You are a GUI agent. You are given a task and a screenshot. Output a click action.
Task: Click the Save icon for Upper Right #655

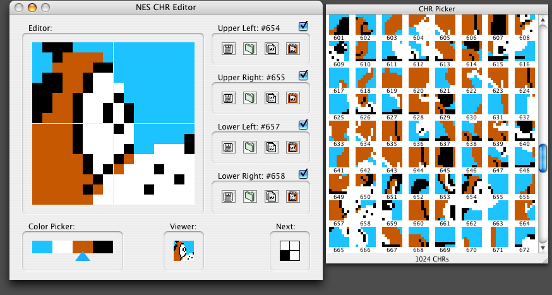click(229, 98)
